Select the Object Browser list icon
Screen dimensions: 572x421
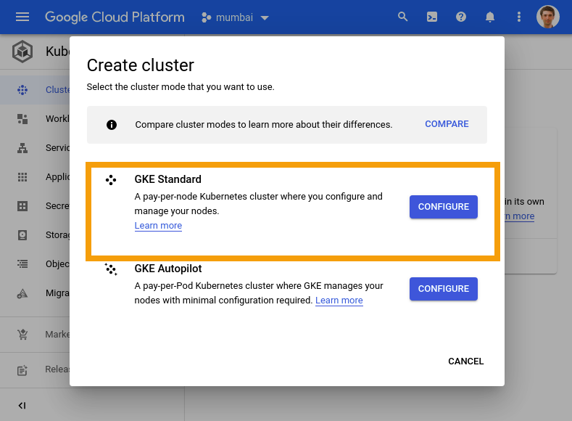click(x=22, y=263)
